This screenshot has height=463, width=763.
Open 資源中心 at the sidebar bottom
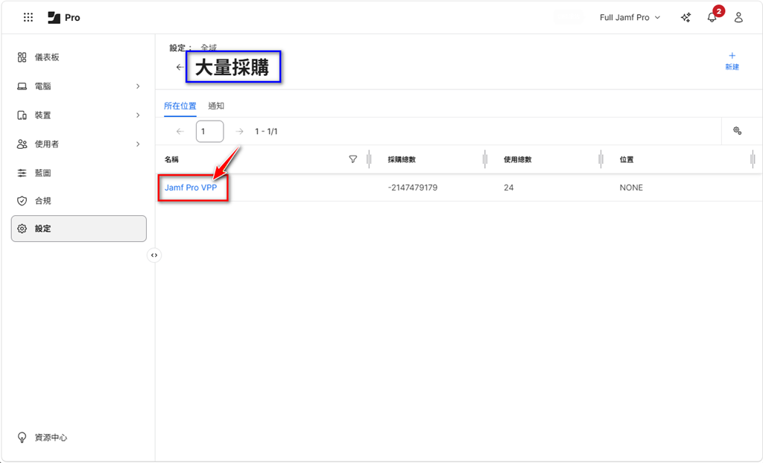51,438
